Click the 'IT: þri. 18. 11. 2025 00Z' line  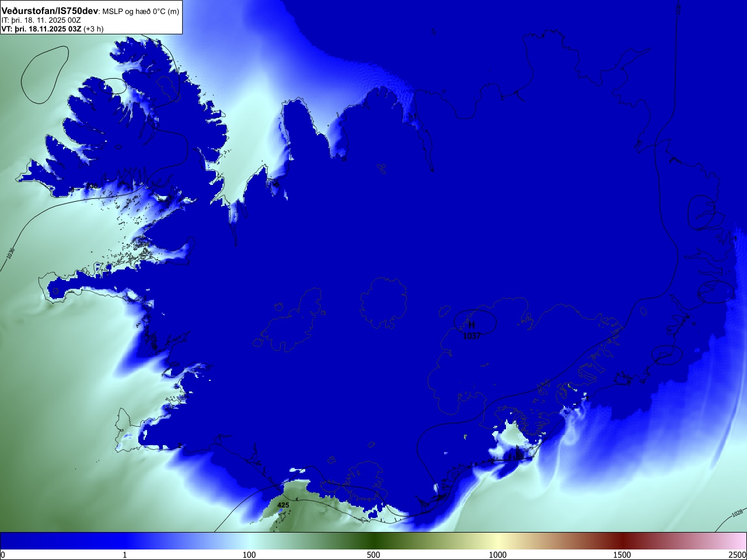[41, 20]
